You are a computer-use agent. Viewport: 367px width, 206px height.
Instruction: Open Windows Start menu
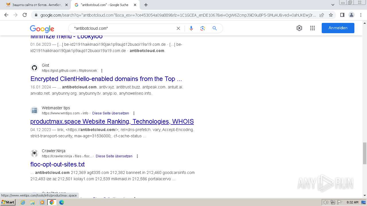pos(8,202)
